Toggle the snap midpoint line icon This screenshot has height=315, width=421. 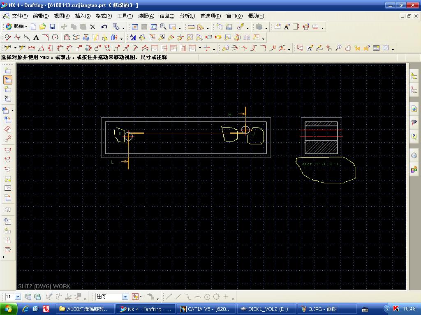(178, 297)
